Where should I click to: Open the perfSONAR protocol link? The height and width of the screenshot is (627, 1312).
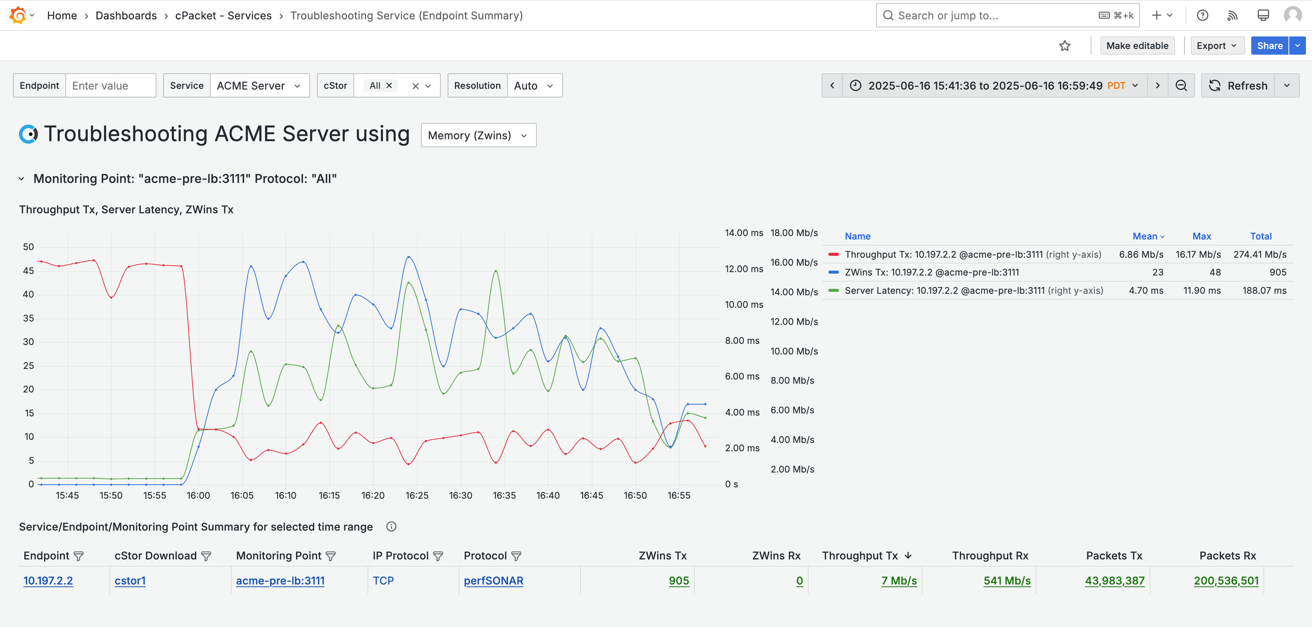(x=493, y=581)
